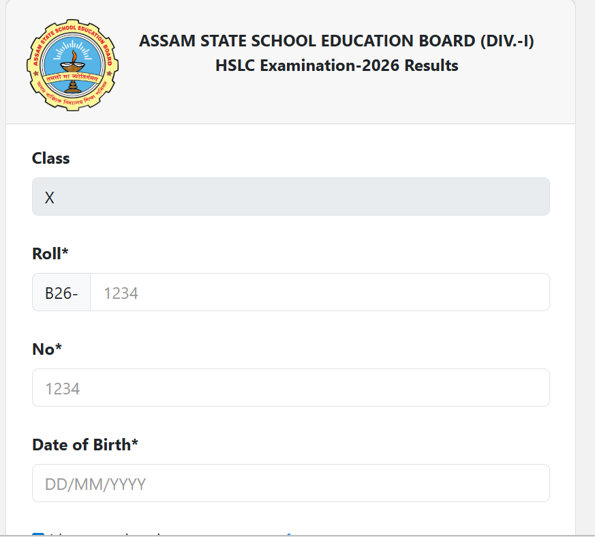The width and height of the screenshot is (595, 537).
Task: Click the (DIV.-I) text in the heading
Action: pyautogui.click(x=506, y=41)
